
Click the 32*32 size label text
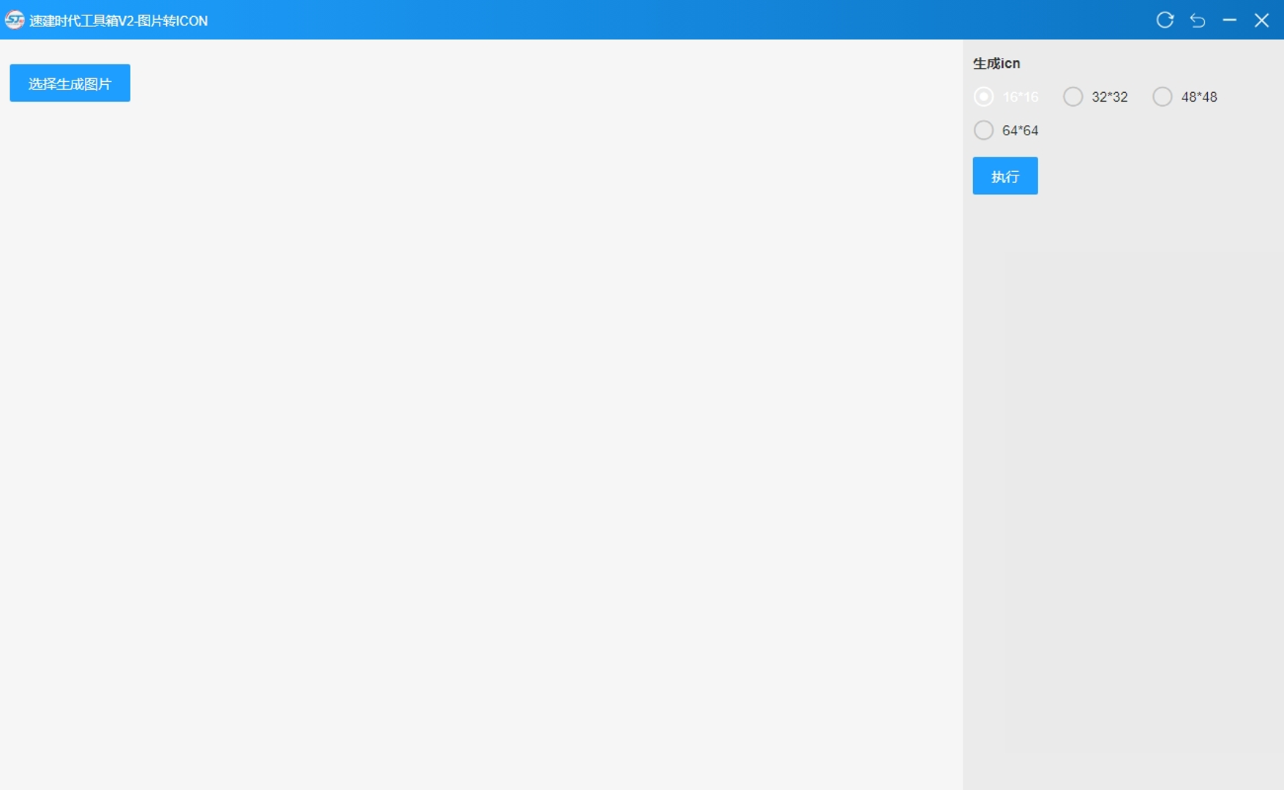coord(1109,97)
